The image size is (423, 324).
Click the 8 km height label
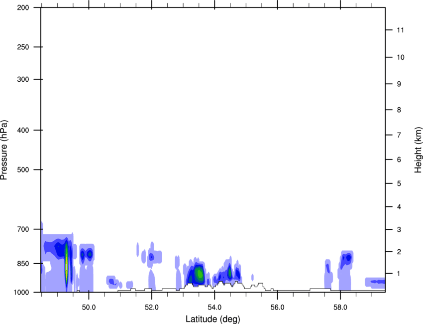pos(399,110)
